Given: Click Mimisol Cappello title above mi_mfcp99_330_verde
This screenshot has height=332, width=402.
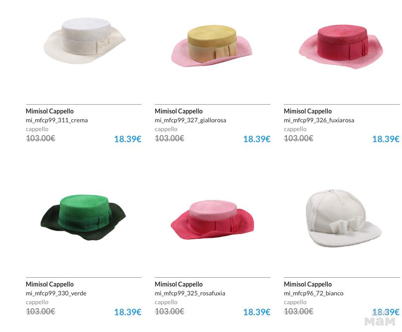Looking at the screenshot, I should point(49,284).
